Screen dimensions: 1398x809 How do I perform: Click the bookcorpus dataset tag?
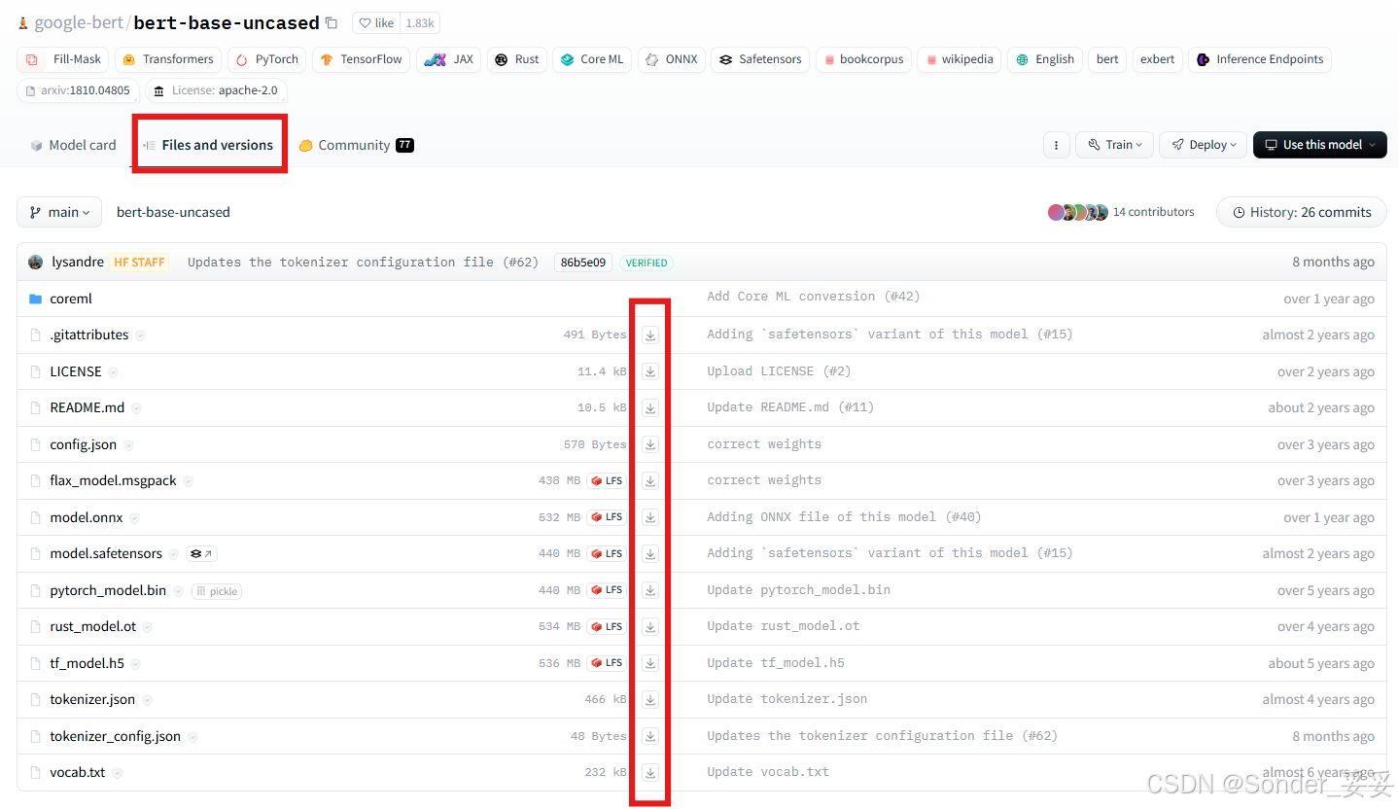click(863, 59)
